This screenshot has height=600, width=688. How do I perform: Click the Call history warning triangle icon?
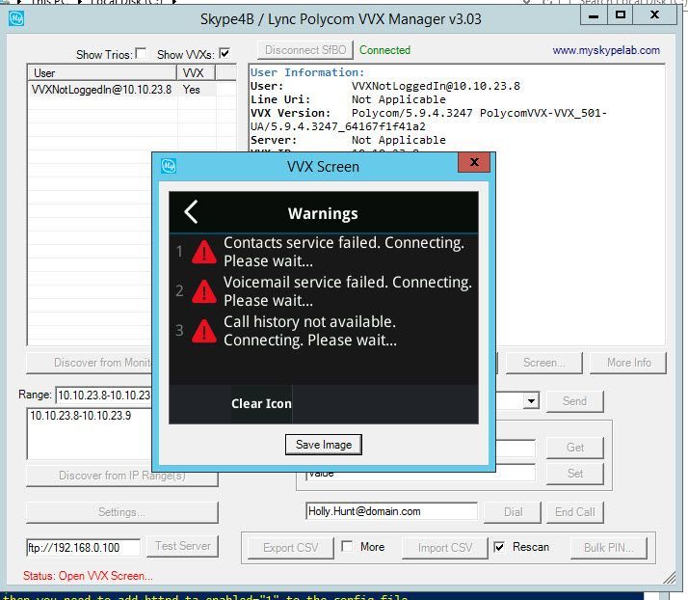click(204, 331)
